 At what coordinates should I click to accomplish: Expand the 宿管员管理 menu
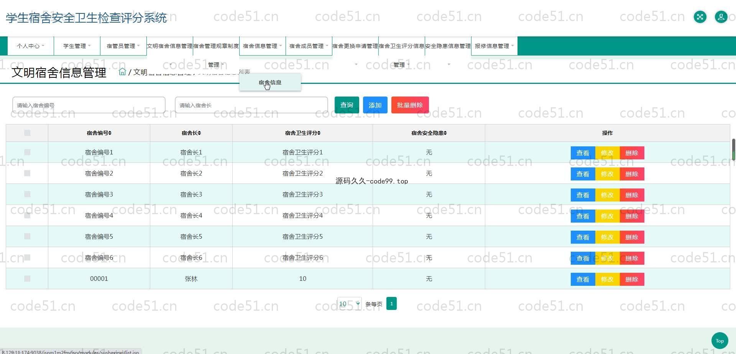(123, 46)
